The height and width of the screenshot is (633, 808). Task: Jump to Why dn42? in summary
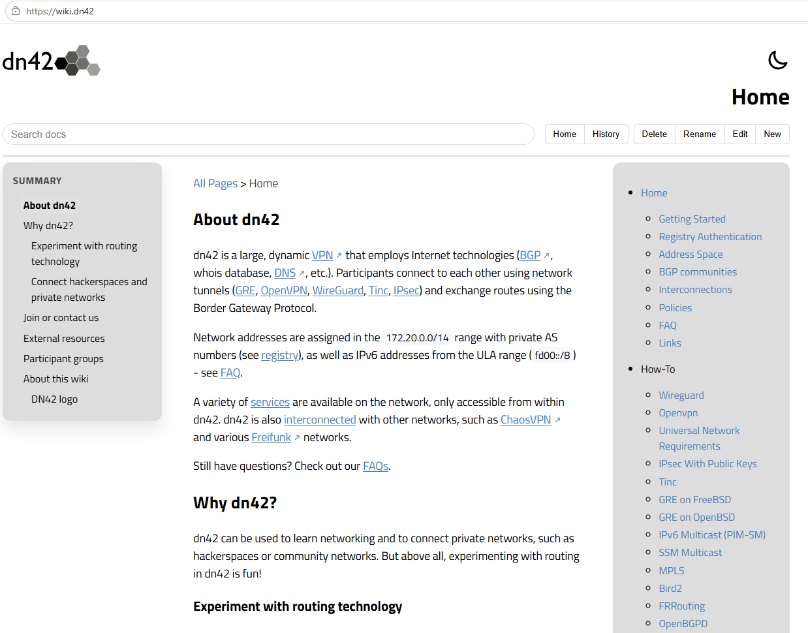coord(48,226)
